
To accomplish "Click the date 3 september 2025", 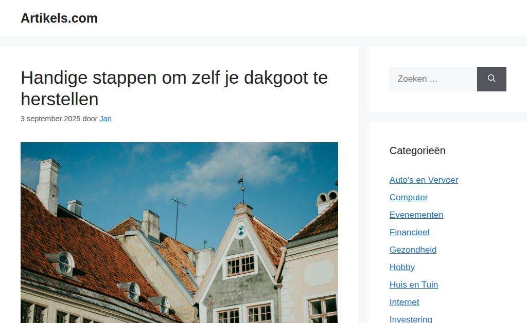I will click(50, 119).
